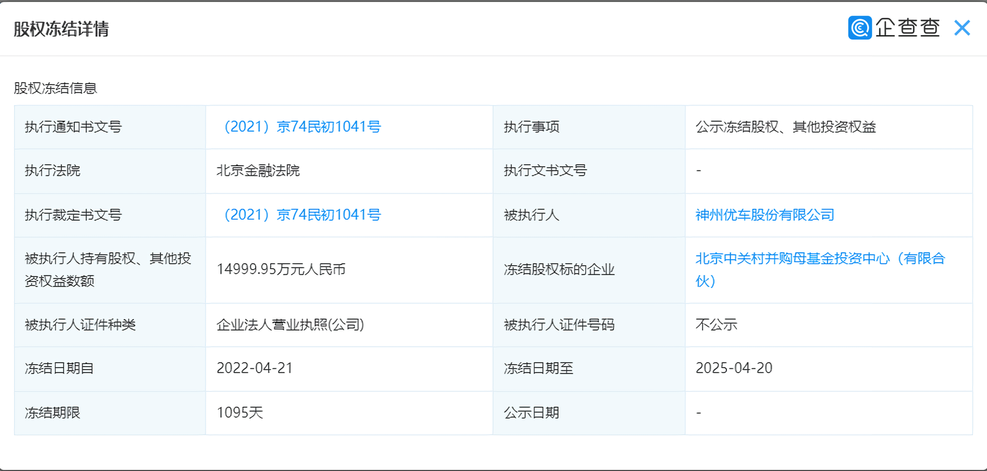
Task: Click the 企查查 logo icon
Action: click(859, 28)
